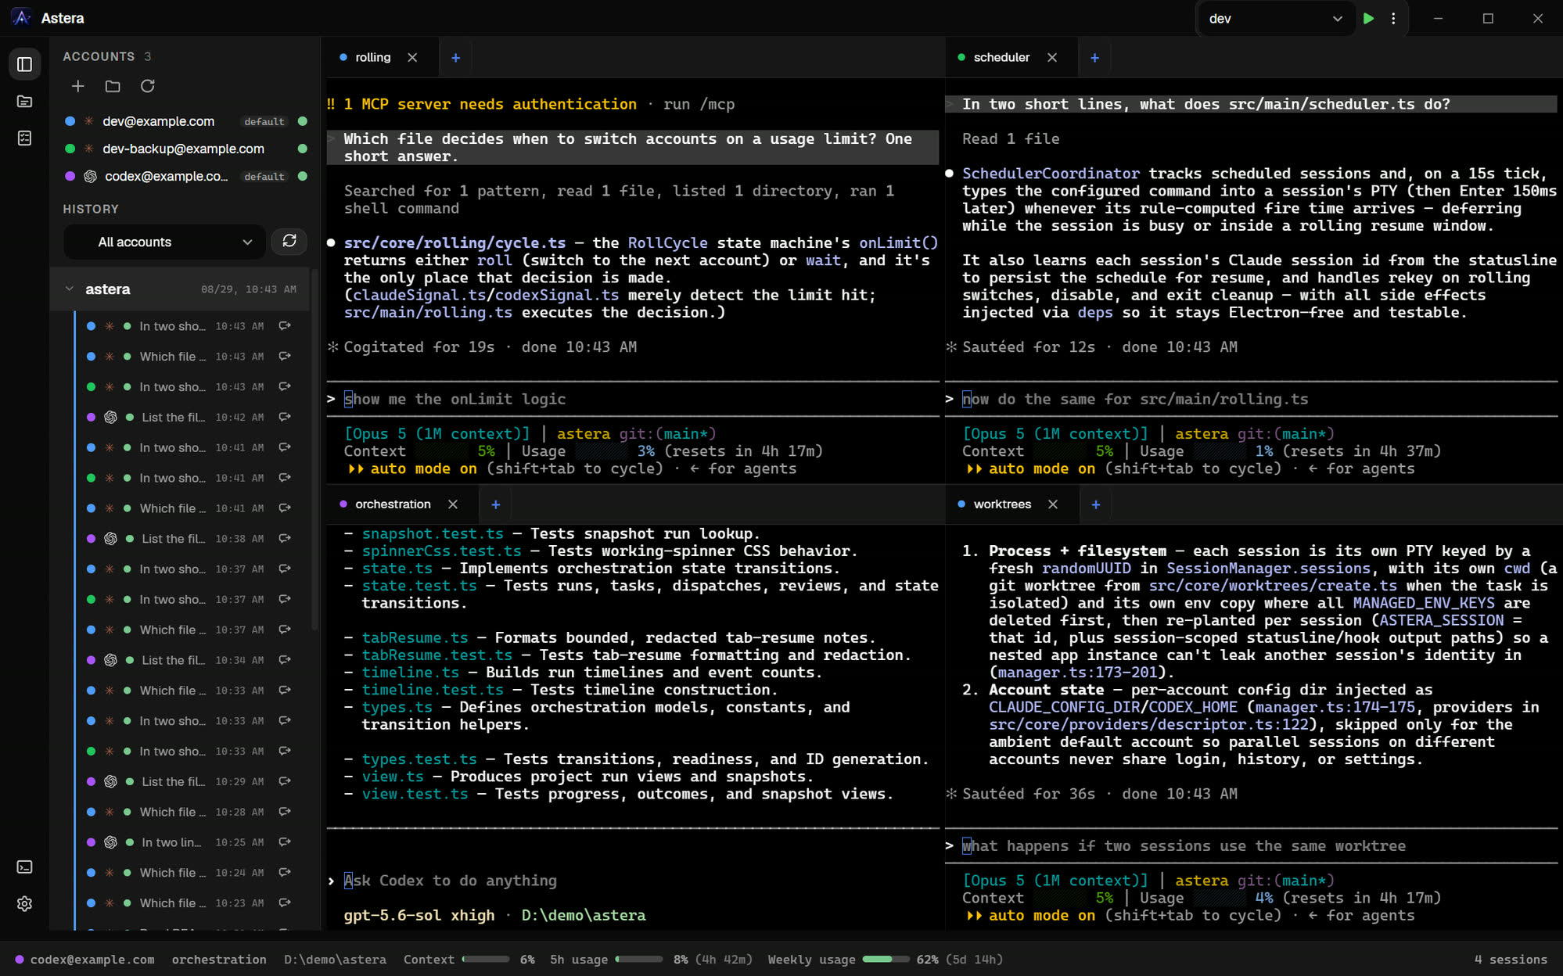Open settings gear in left rail
1563x976 pixels.
coord(25,903)
